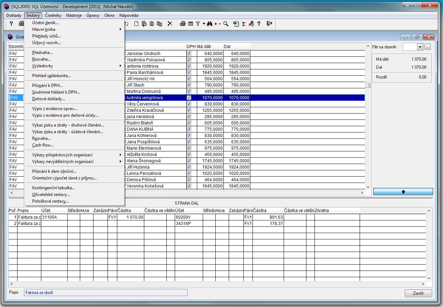Toggle DPH checkbox for Pavla Barchánková

189,73
